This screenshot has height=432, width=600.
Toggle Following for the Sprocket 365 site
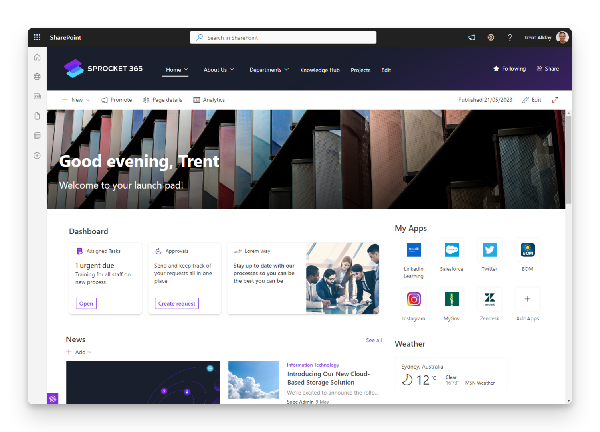509,68
